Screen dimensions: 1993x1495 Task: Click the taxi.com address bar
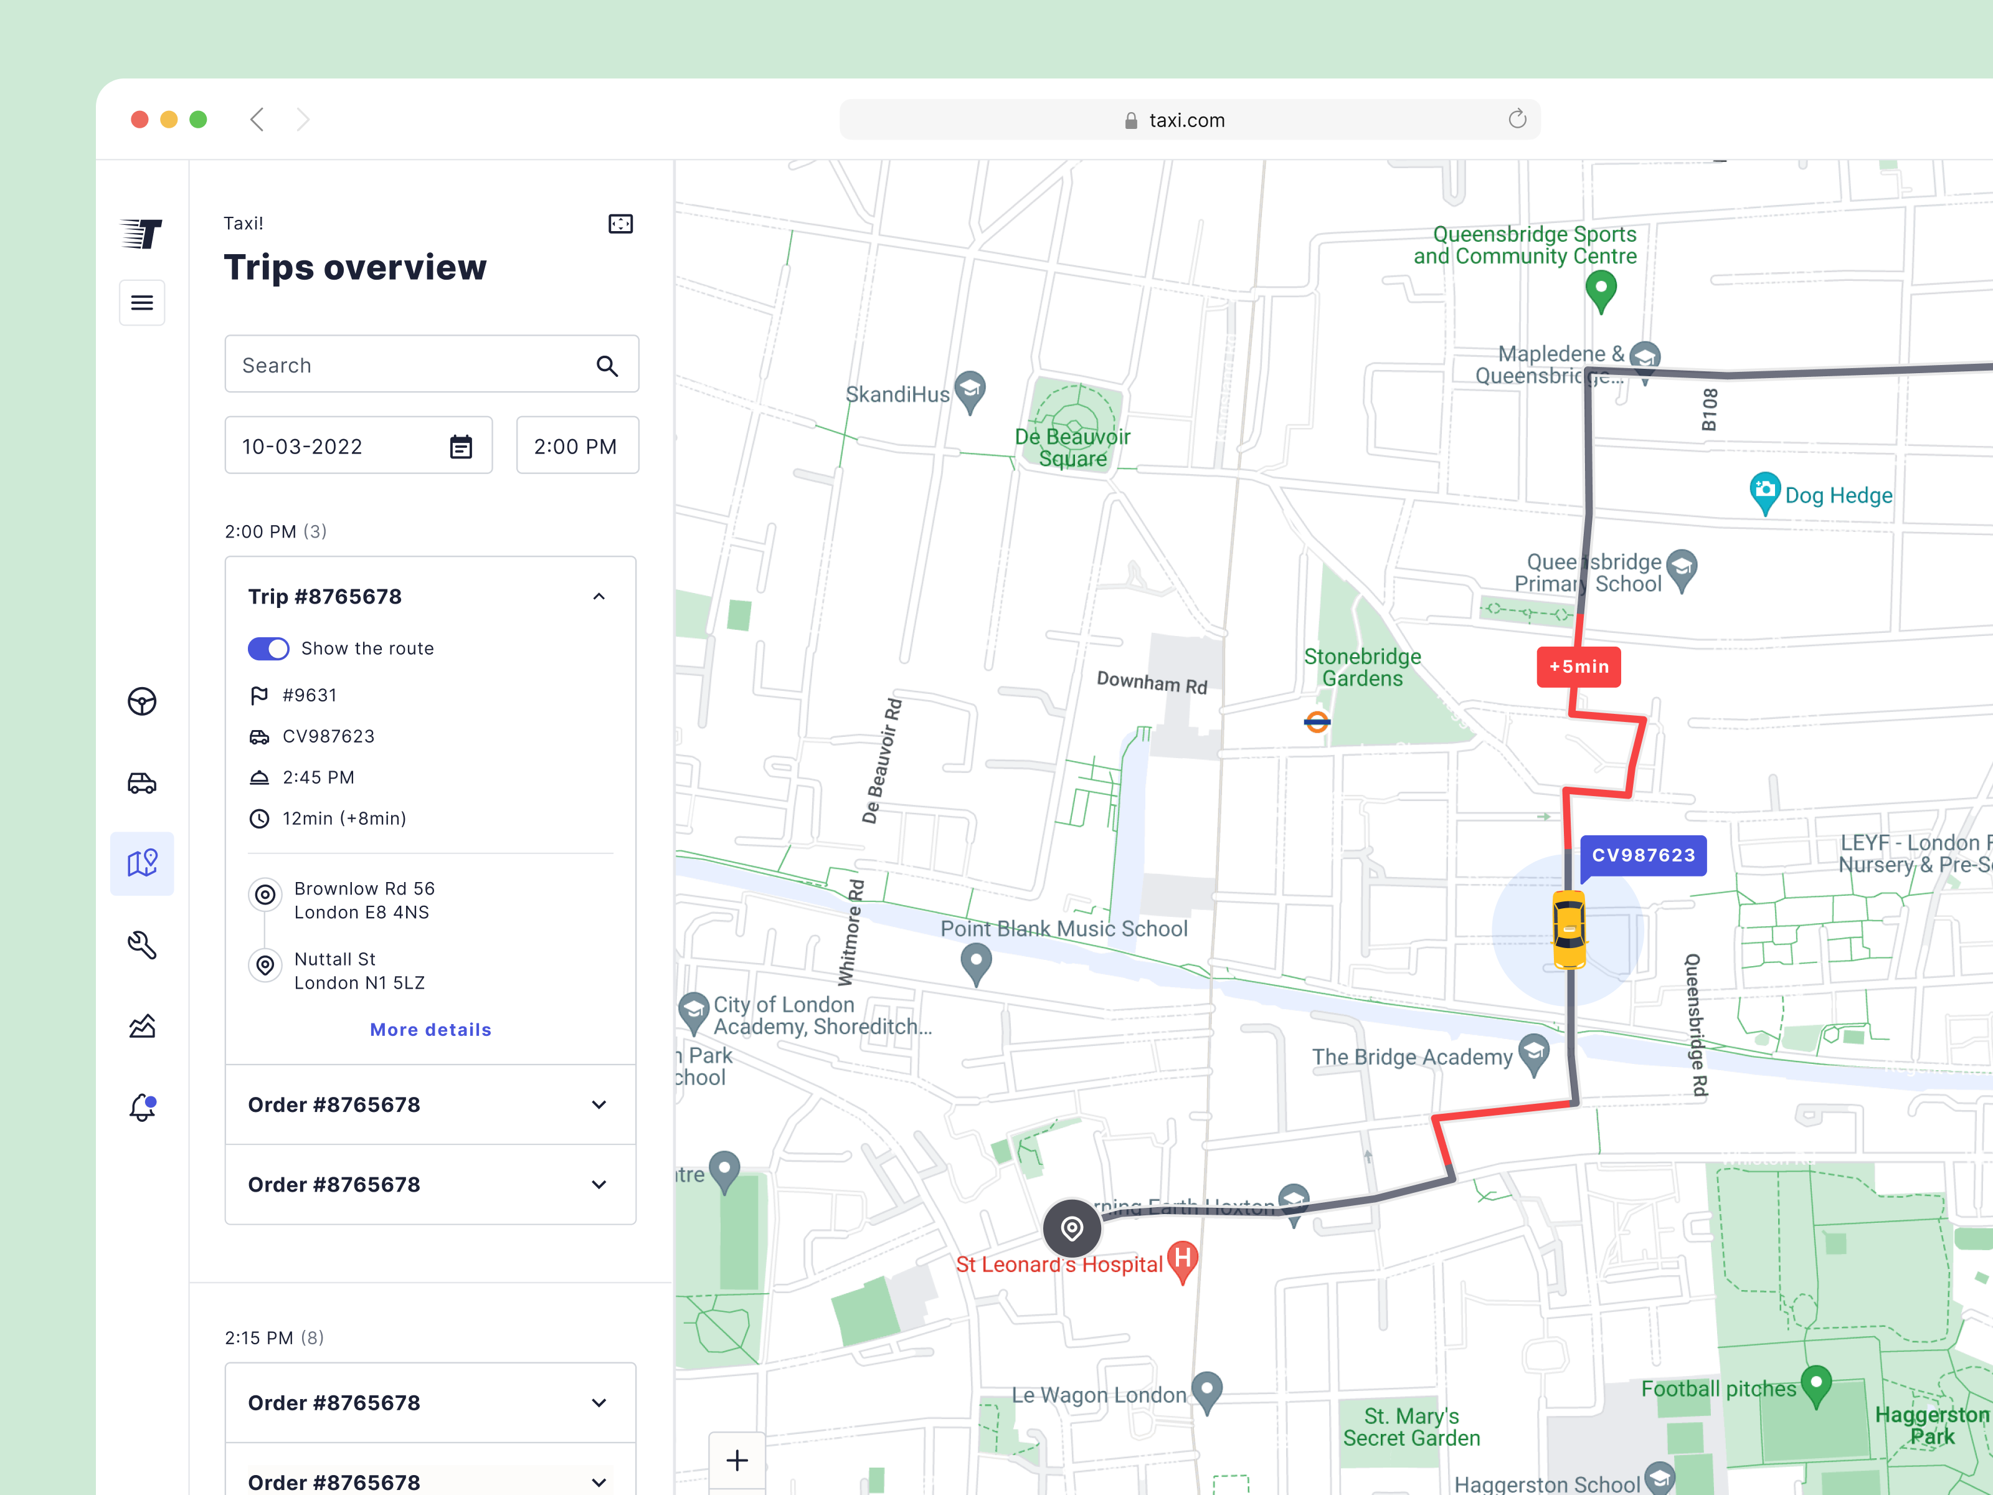point(1190,120)
